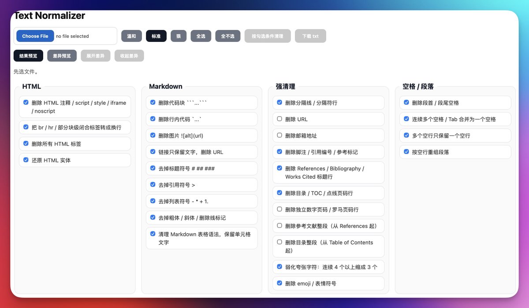Click the 收起差异 button
The height and width of the screenshot is (308, 529).
pos(129,56)
